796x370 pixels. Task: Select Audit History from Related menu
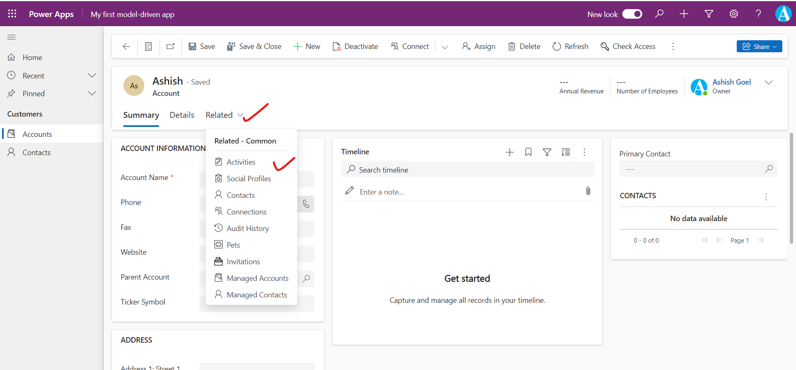pyautogui.click(x=248, y=229)
